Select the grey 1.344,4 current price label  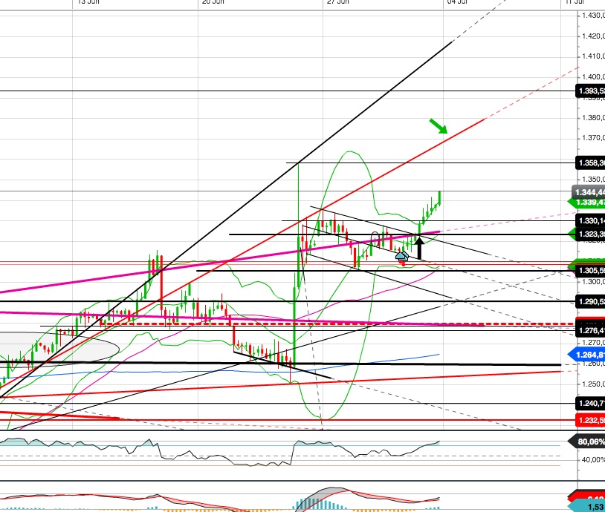[589, 192]
